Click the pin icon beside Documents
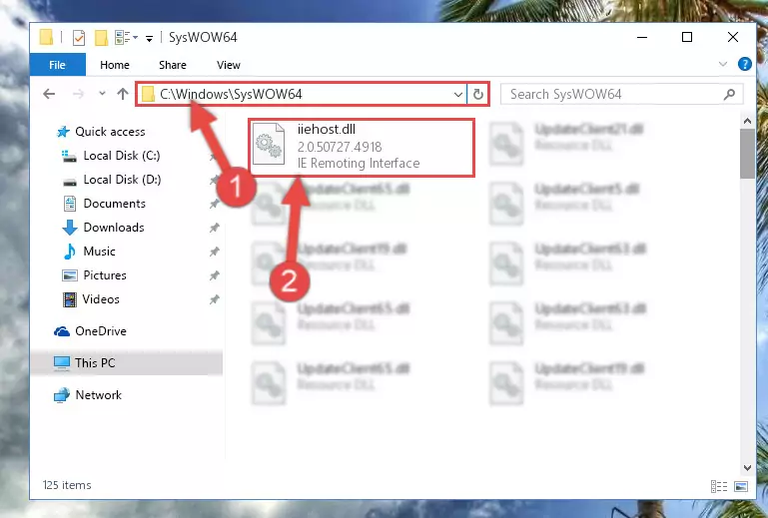This screenshot has height=518, width=768. (x=215, y=204)
